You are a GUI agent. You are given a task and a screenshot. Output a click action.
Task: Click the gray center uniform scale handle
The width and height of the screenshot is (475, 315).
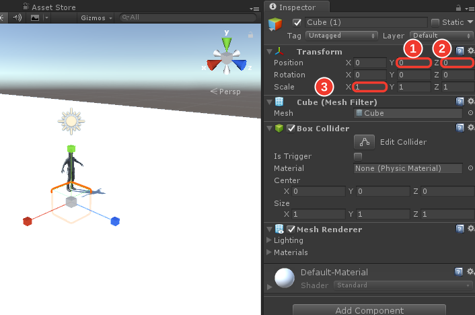click(x=71, y=202)
